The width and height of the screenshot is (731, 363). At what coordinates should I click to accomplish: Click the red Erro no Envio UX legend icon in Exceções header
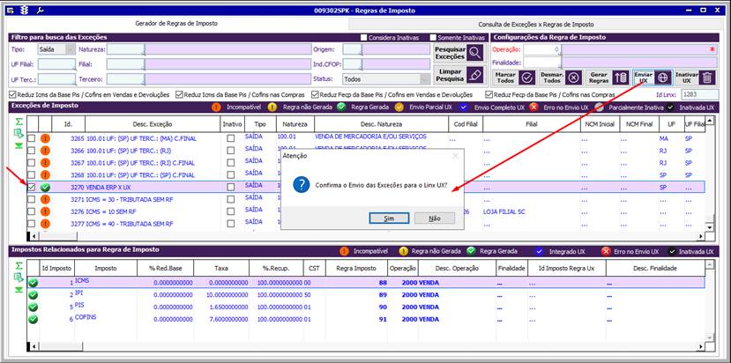pyautogui.click(x=533, y=107)
